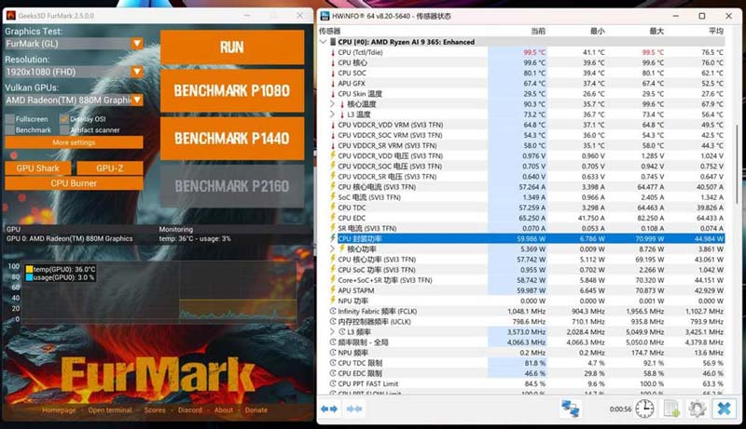The width and height of the screenshot is (746, 429).
Task: Click the Open terminal link
Action: pos(110,409)
